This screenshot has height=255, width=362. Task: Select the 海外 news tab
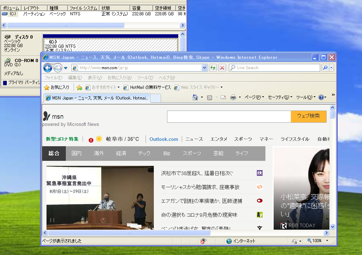click(99, 153)
